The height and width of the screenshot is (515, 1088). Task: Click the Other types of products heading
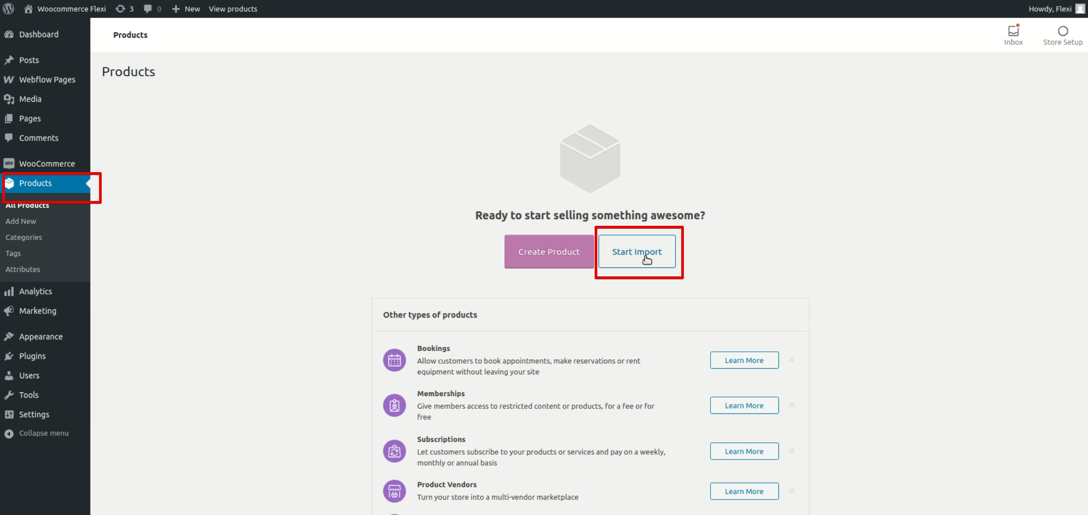click(x=430, y=315)
